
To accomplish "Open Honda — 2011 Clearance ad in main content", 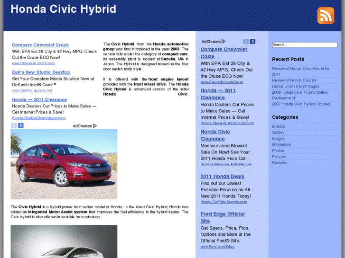I will (39, 100).
